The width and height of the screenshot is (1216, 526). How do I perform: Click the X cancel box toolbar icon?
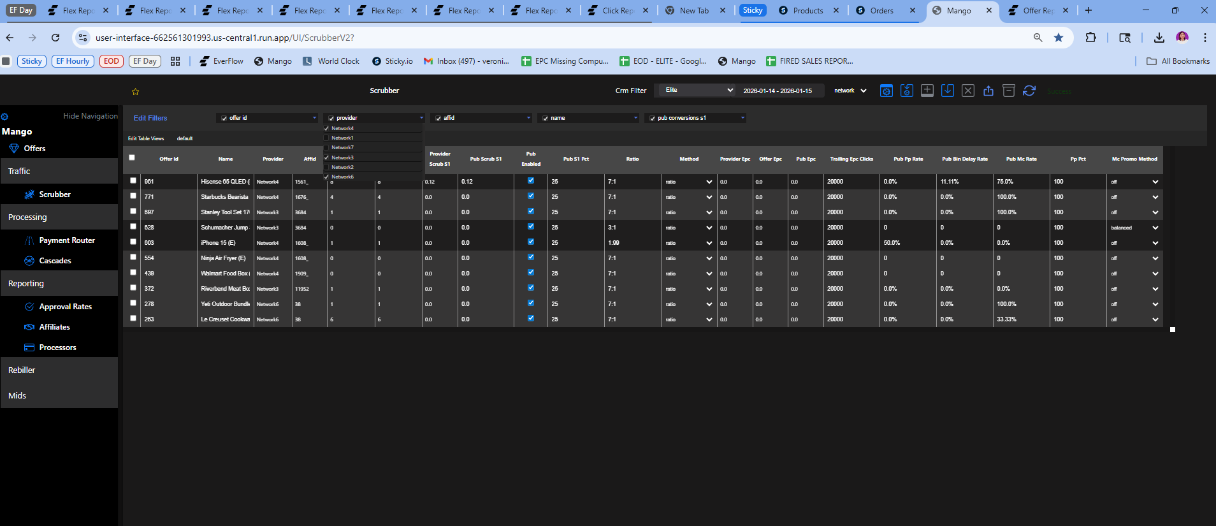click(967, 91)
